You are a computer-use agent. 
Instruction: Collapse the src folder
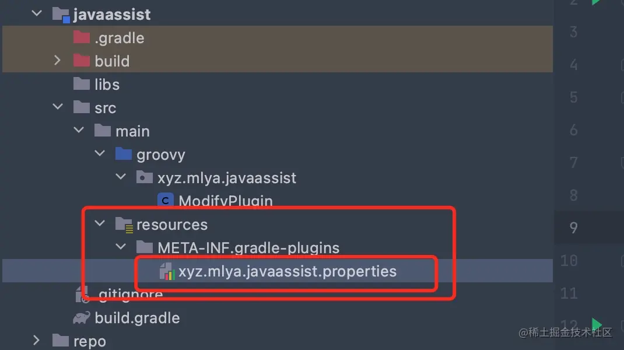[58, 107]
